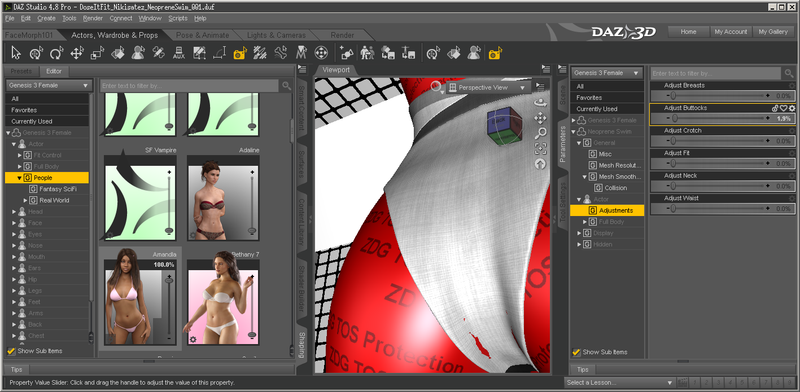Click the viewport Reset view icon
This screenshot has height=392, width=800.
(x=540, y=164)
